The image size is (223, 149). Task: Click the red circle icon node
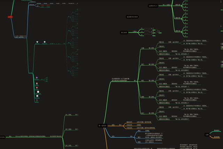coord(37,87)
